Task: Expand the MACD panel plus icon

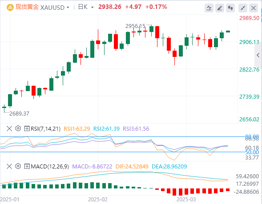Action: 27,166
